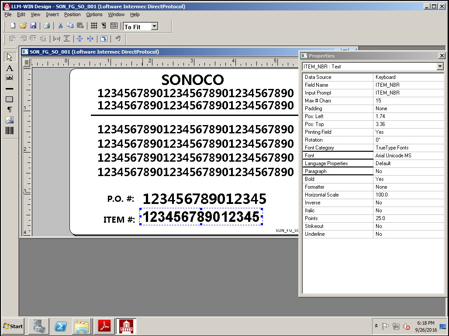Viewport: 449px width, 336px height.
Task: Click the ODP toolbar icon
Action: [x=114, y=26]
